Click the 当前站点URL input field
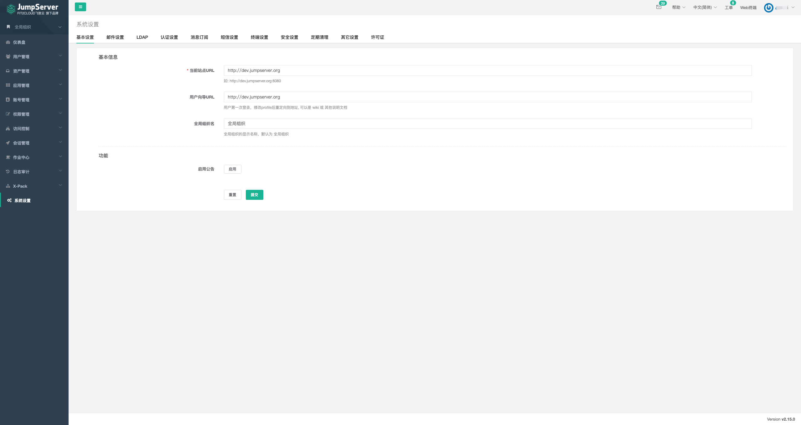This screenshot has width=801, height=425. click(487, 70)
